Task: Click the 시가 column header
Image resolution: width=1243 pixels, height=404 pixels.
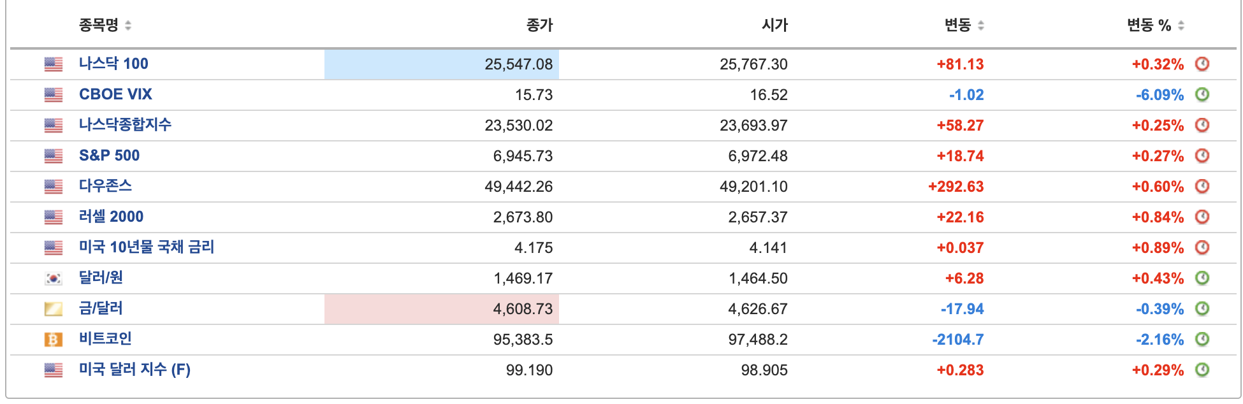Action: tap(774, 25)
